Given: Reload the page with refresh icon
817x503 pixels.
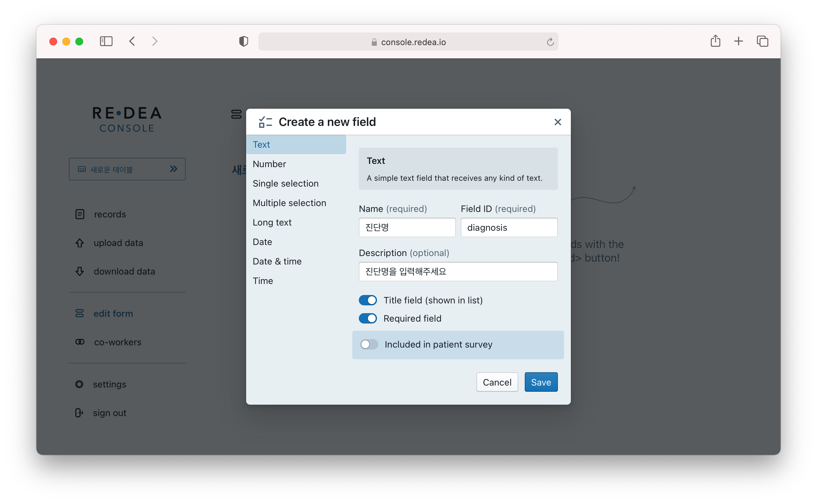Looking at the screenshot, I should (x=550, y=42).
